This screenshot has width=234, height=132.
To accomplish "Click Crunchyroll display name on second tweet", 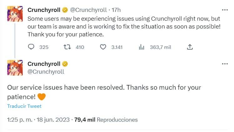I will 44,64.
